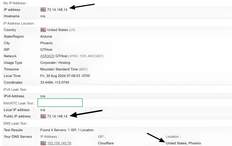Screen dimensions: 232x146
Task: Click the flag next to Public IP address
Action: pos(43,116)
